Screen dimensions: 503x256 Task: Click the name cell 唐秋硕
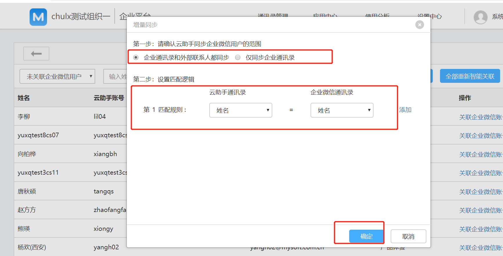pyautogui.click(x=27, y=191)
